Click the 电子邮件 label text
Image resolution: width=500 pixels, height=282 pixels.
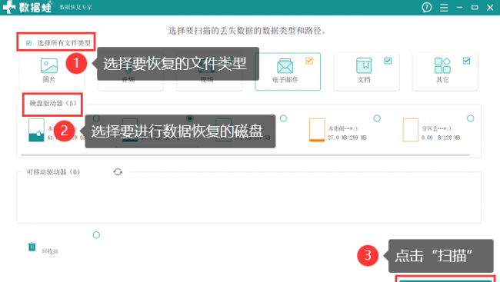coord(285,80)
